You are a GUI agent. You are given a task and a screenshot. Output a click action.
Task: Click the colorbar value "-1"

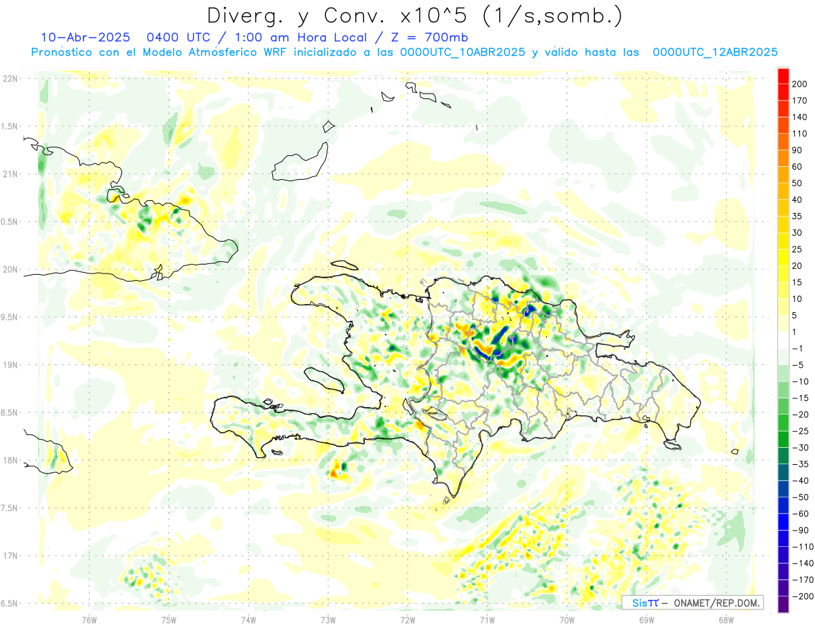[798, 349]
